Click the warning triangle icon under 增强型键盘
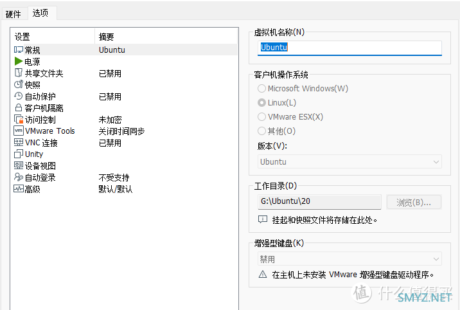460x310 pixels. pos(263,275)
